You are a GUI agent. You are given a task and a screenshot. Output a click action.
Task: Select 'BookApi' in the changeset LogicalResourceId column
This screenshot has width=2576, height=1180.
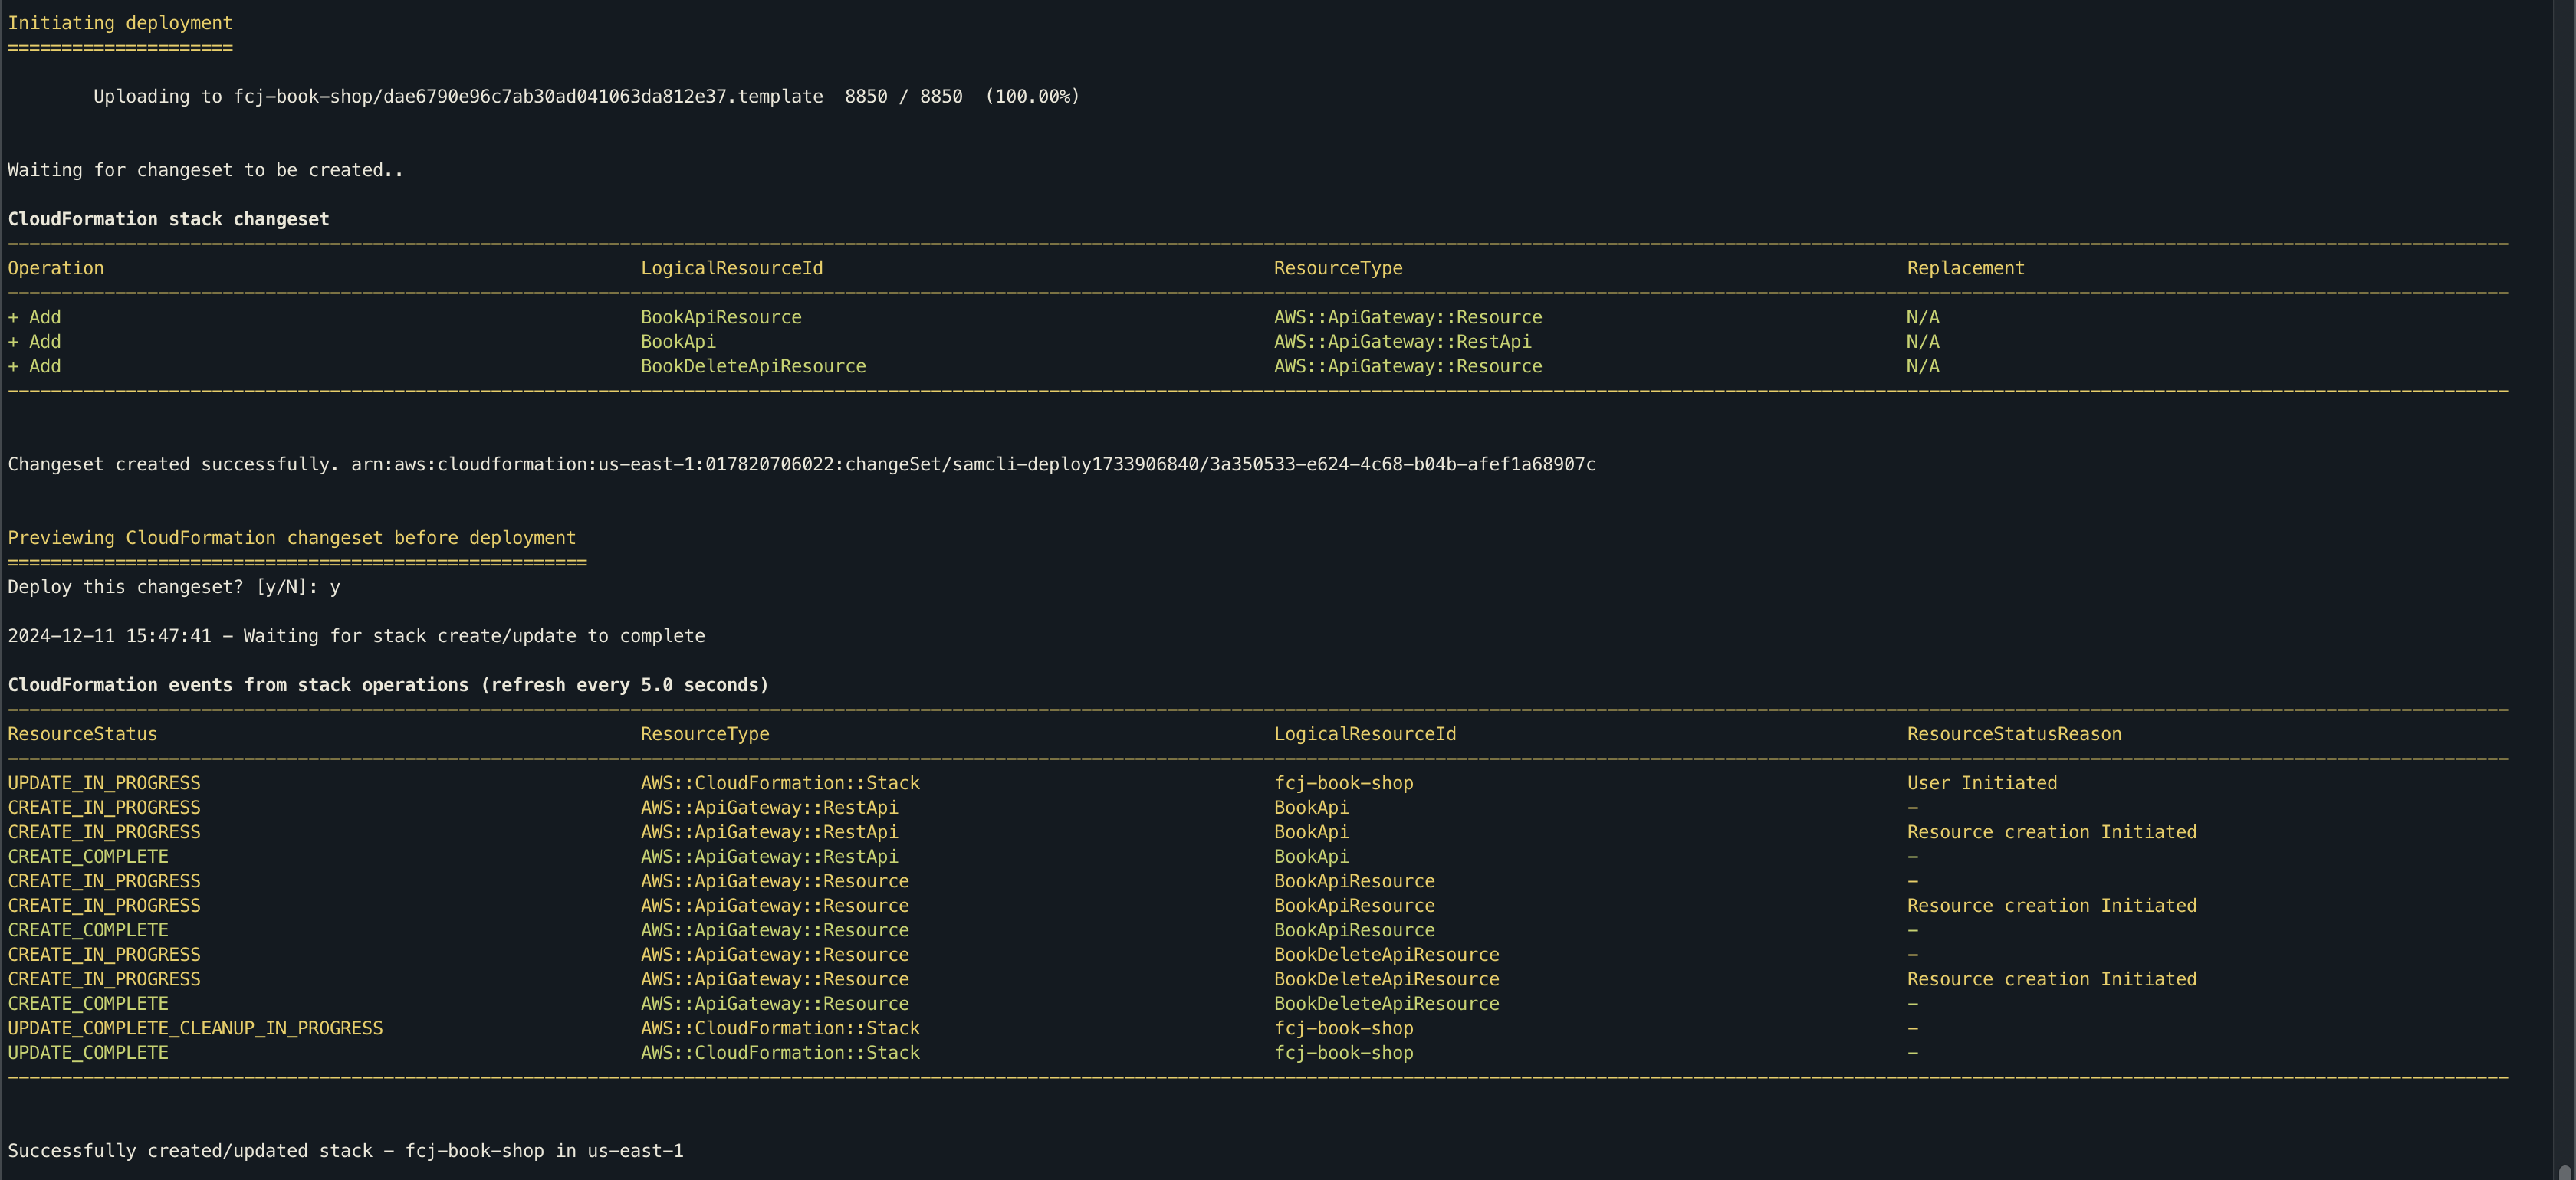point(678,342)
